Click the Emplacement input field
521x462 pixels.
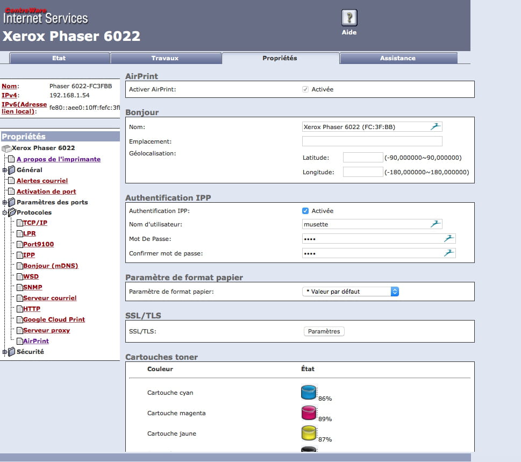point(372,141)
